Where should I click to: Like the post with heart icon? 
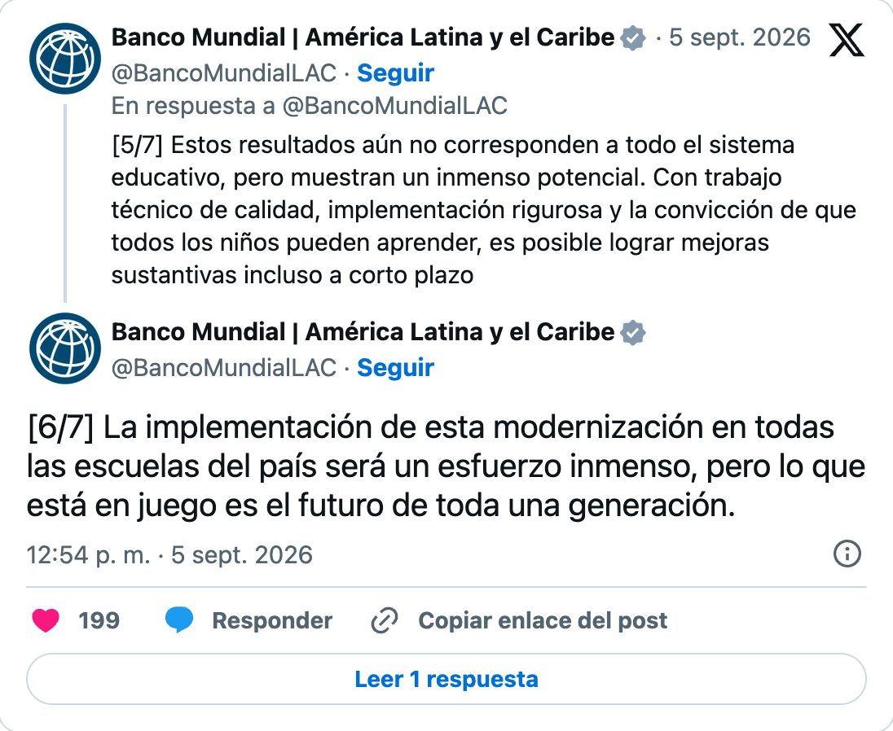[x=46, y=620]
